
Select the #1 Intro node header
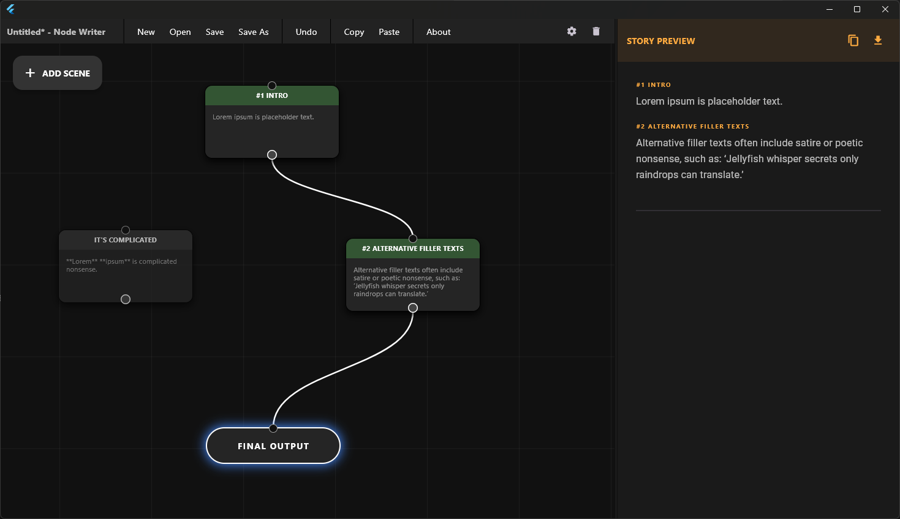[x=272, y=96]
